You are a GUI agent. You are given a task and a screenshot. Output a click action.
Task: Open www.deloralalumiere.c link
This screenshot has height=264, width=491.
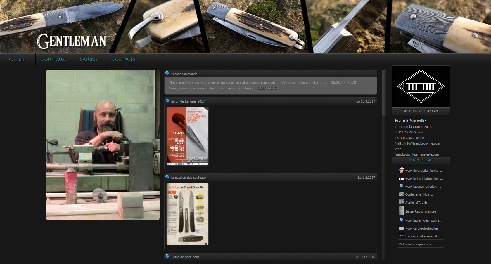423,171
